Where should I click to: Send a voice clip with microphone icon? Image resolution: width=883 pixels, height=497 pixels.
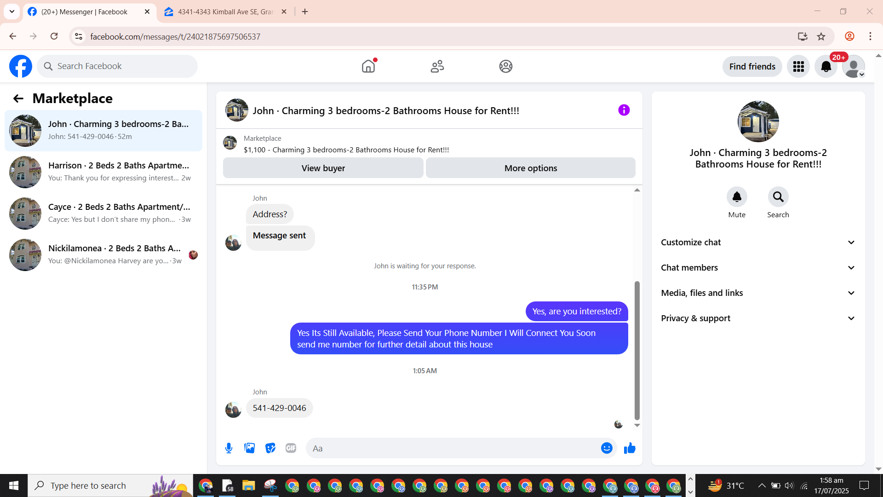229,448
